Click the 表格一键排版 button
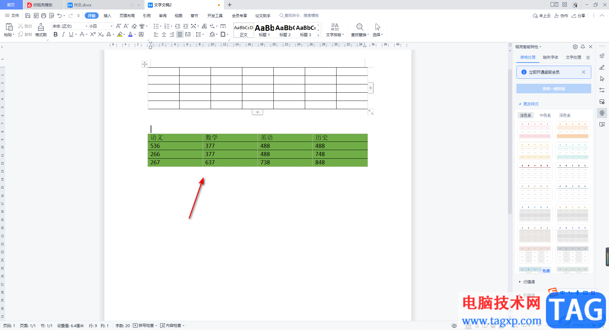 [554, 89]
